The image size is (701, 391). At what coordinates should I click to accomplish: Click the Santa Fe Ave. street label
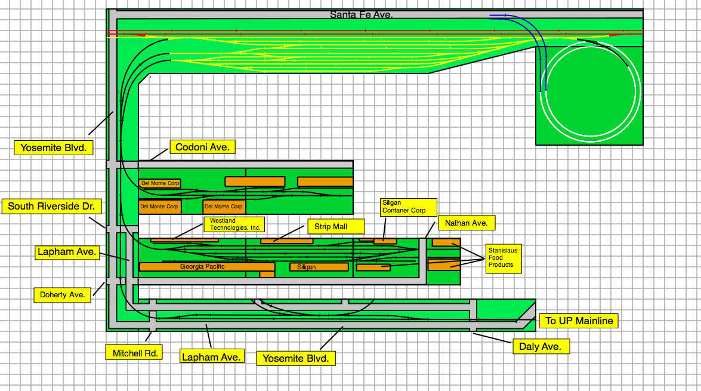click(x=361, y=14)
